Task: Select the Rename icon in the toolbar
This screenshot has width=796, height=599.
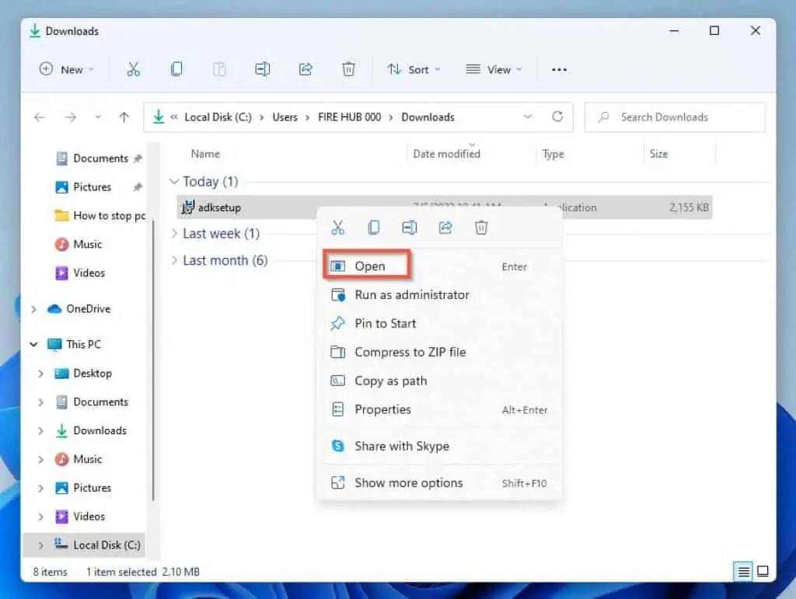Action: (x=262, y=69)
